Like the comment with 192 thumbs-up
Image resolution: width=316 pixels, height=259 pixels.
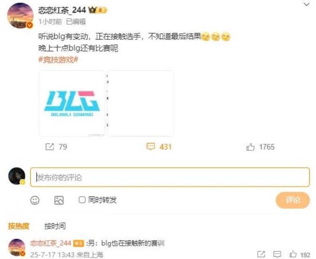tap(293, 254)
